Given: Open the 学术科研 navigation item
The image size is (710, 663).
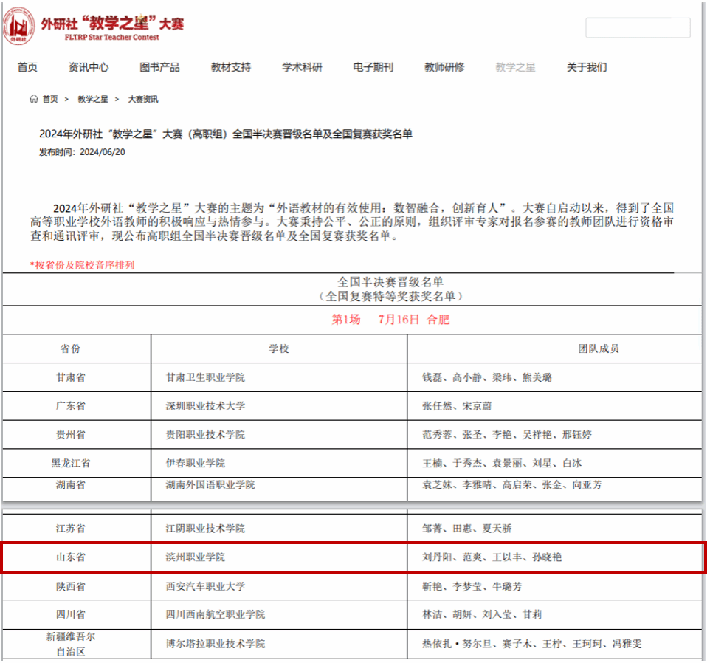Looking at the screenshot, I should point(302,67).
